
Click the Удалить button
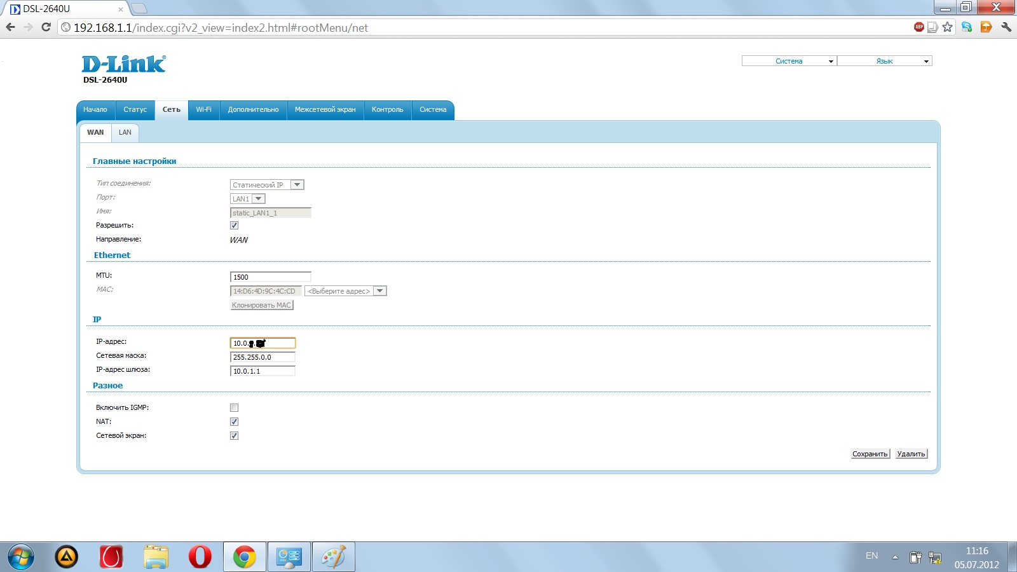pos(911,454)
